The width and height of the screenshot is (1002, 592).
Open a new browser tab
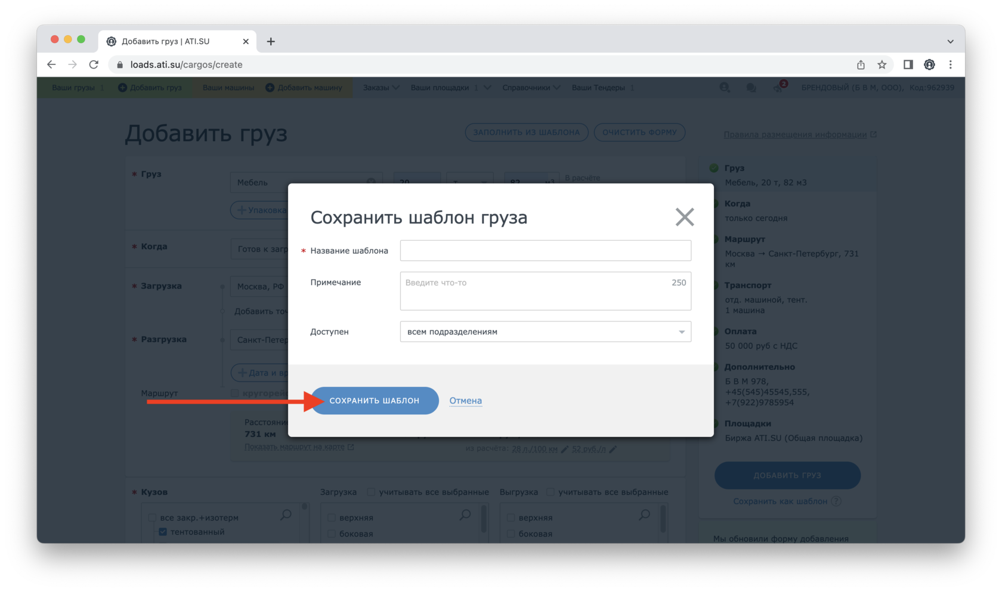[271, 41]
